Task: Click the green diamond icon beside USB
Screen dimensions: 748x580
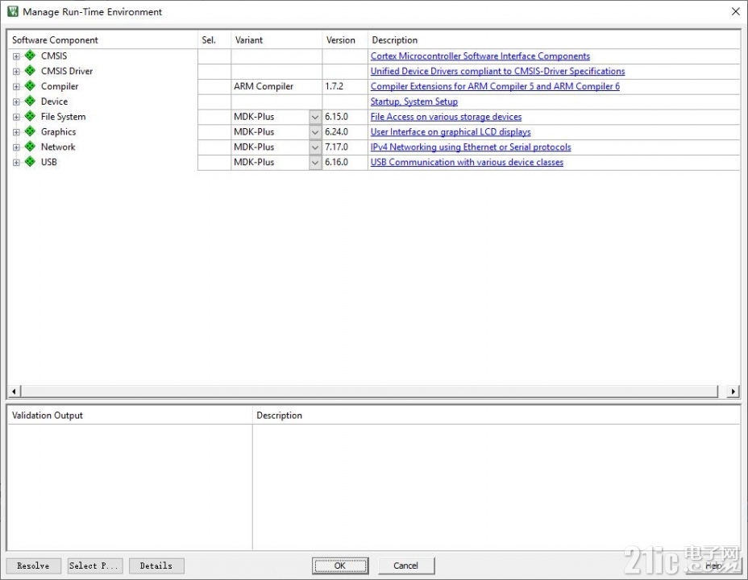Action: coord(30,162)
